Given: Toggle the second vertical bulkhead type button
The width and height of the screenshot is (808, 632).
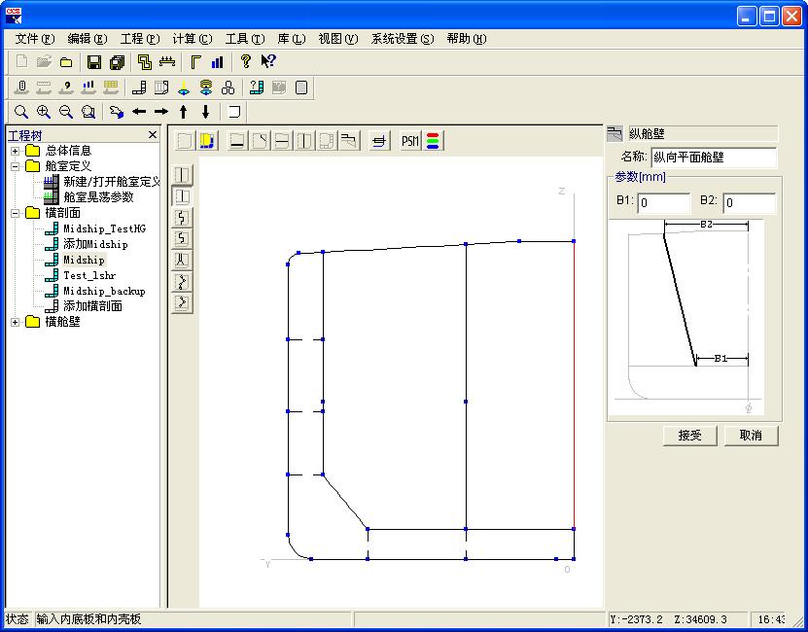Looking at the screenshot, I should (x=182, y=196).
